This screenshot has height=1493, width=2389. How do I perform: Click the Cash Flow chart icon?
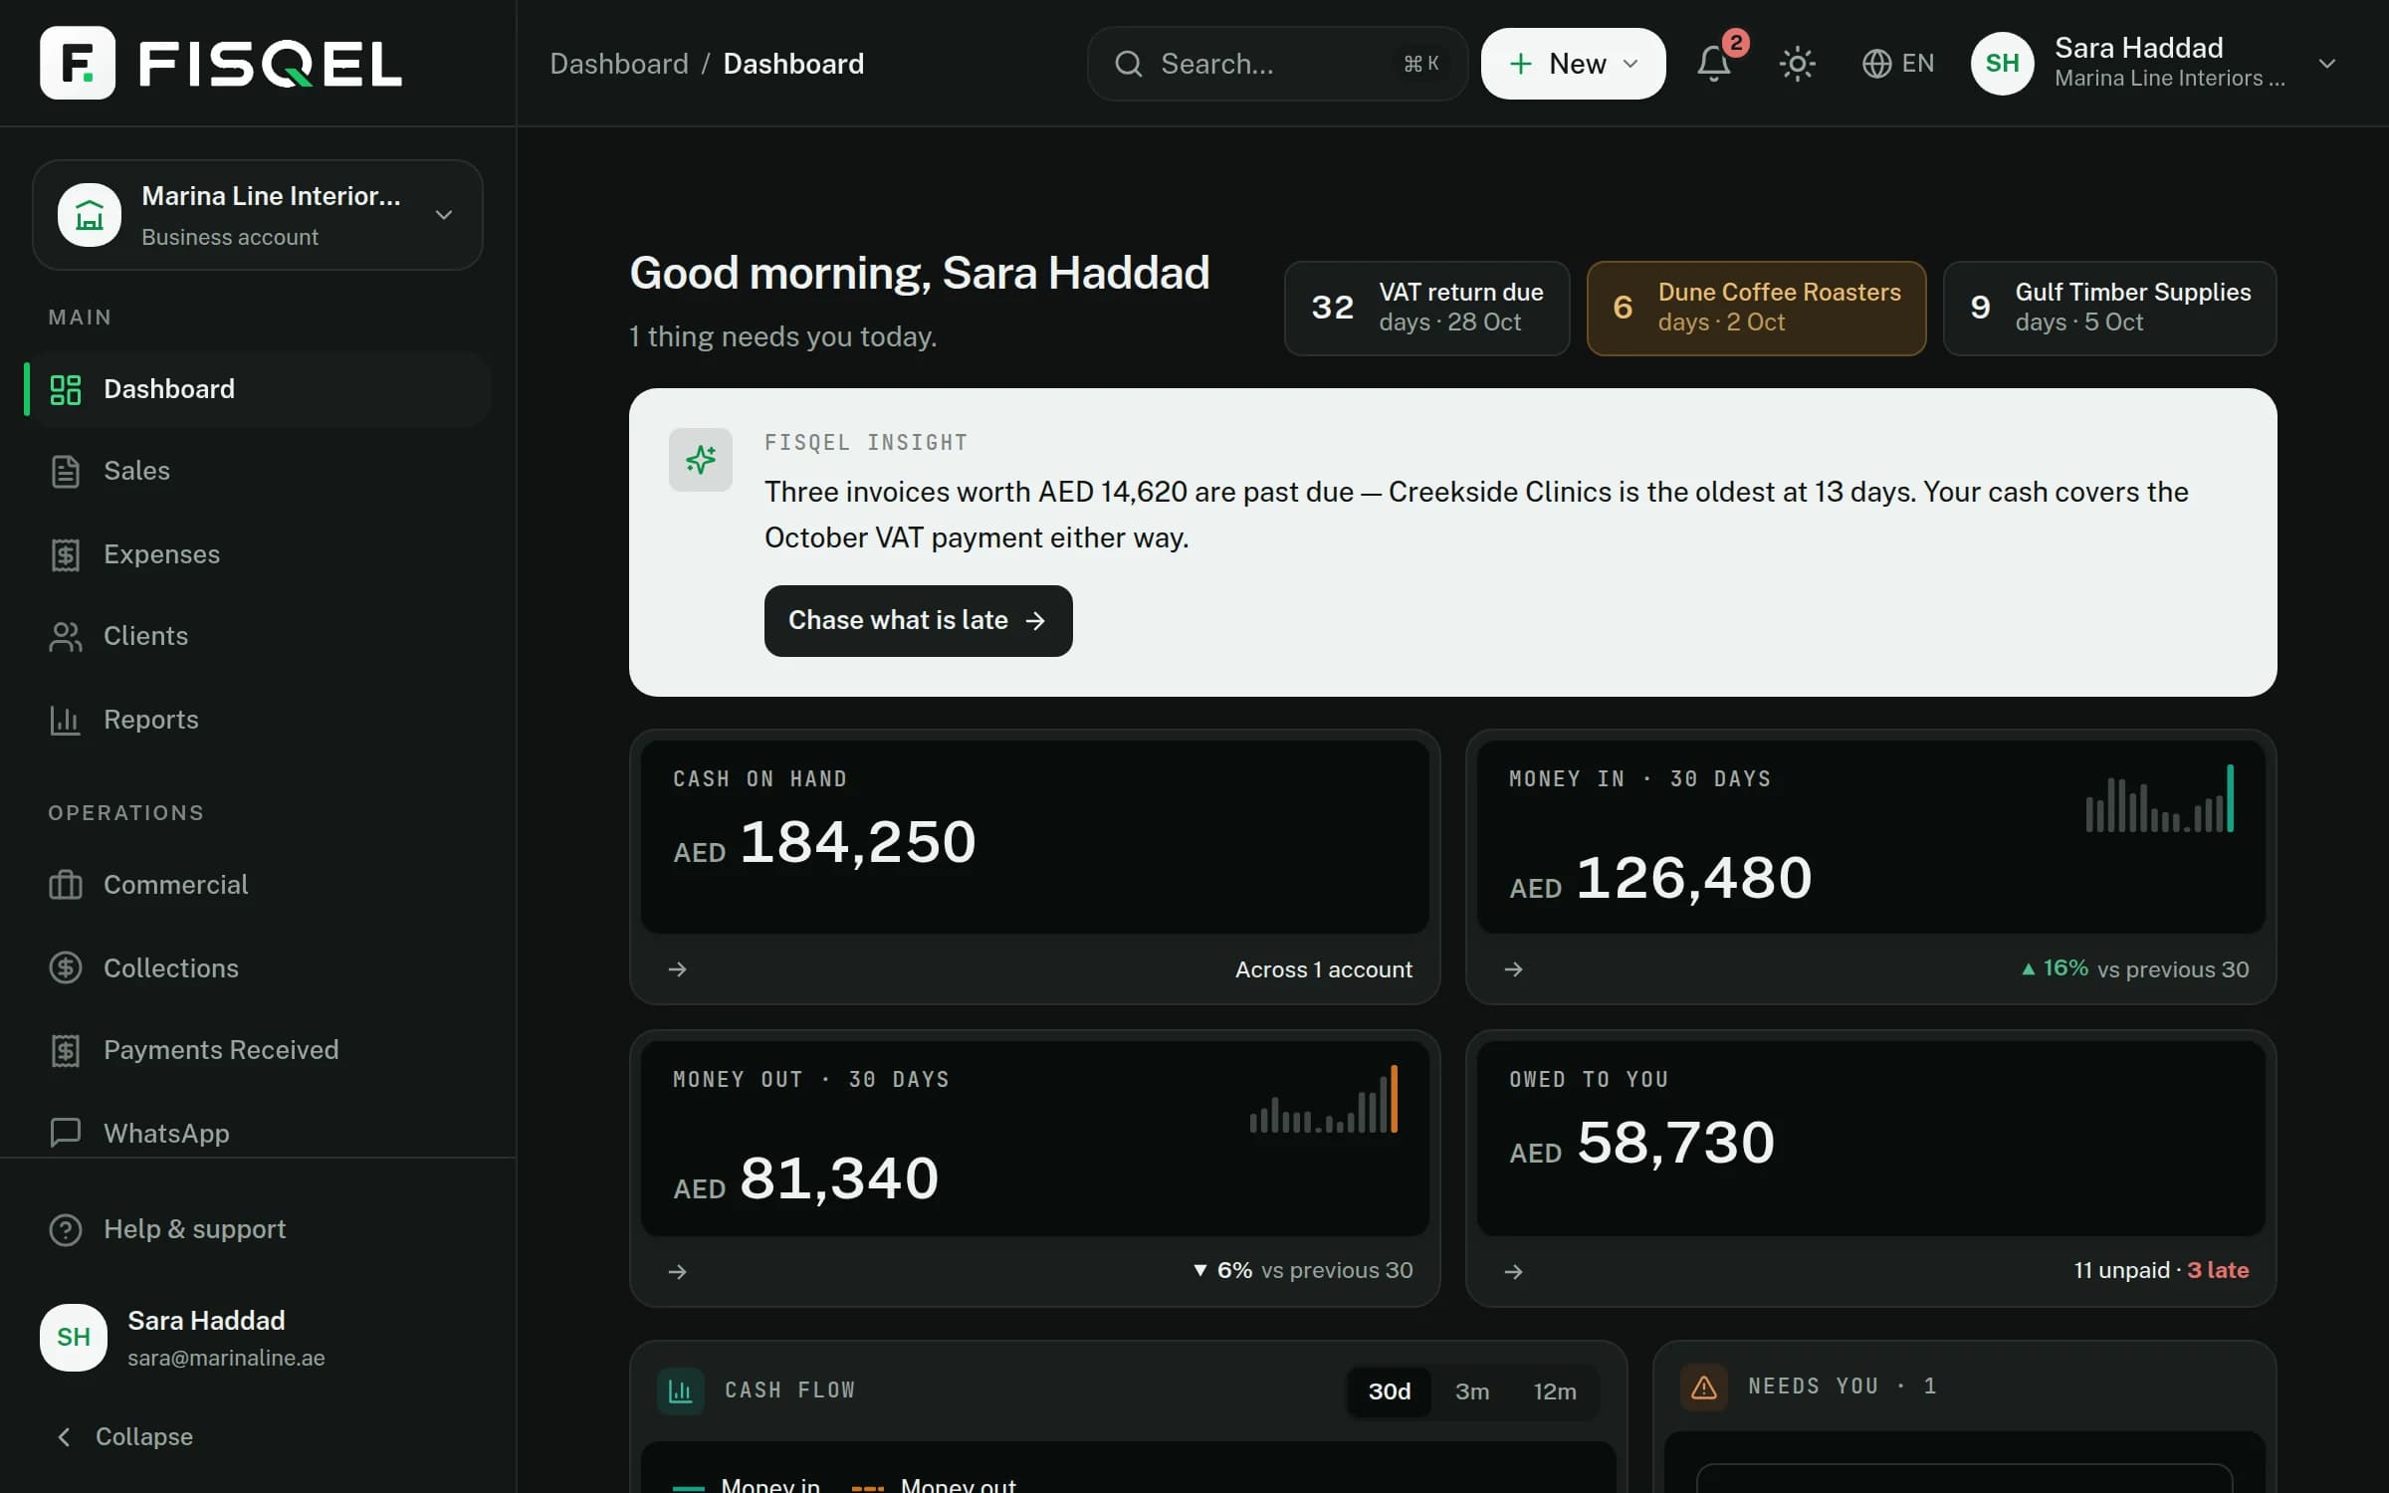[681, 1390]
